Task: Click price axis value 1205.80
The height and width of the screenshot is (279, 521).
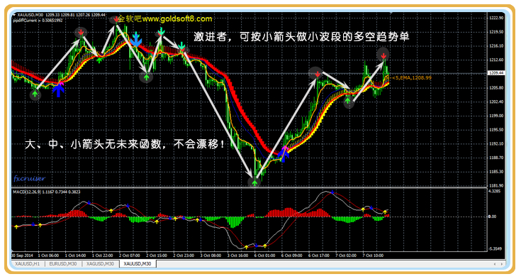Action: [x=496, y=88]
